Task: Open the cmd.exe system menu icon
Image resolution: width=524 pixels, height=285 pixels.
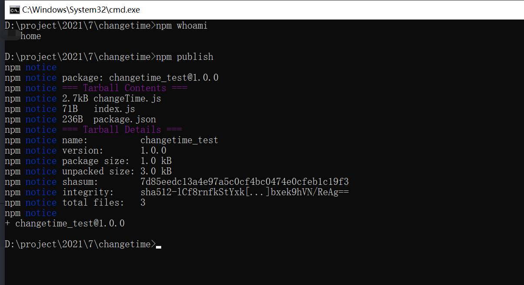Action: click(x=14, y=10)
